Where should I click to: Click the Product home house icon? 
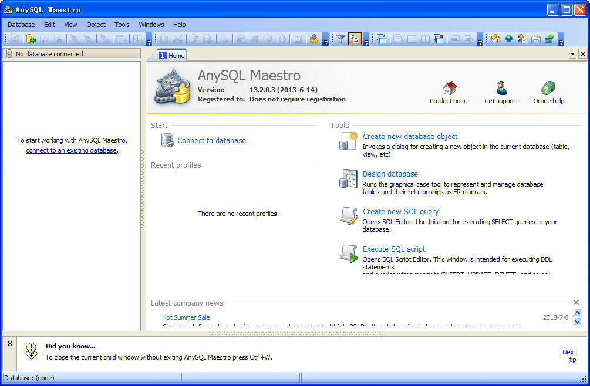tap(449, 86)
